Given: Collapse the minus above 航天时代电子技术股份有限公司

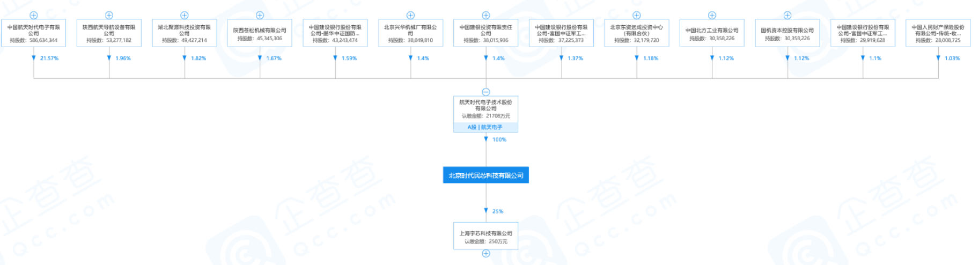Looking at the screenshot, I should click(x=486, y=92).
